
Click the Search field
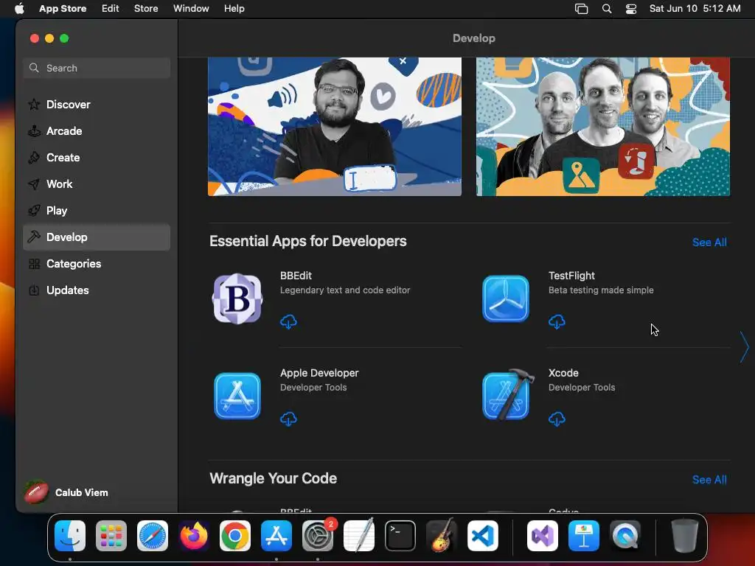[97, 68]
